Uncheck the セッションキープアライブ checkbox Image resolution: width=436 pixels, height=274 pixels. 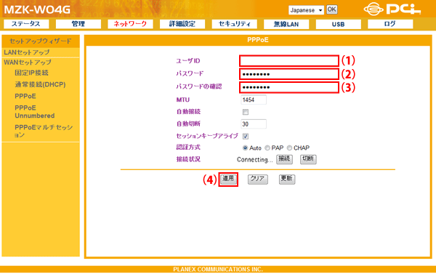[246, 136]
